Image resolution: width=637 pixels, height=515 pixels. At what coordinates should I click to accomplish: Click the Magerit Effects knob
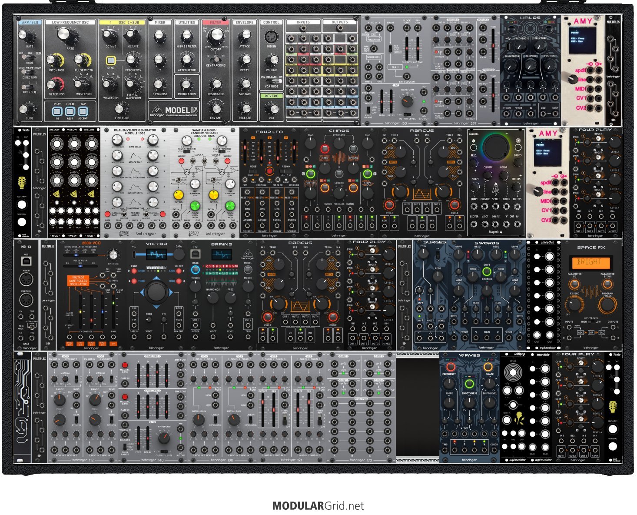pos(517,187)
